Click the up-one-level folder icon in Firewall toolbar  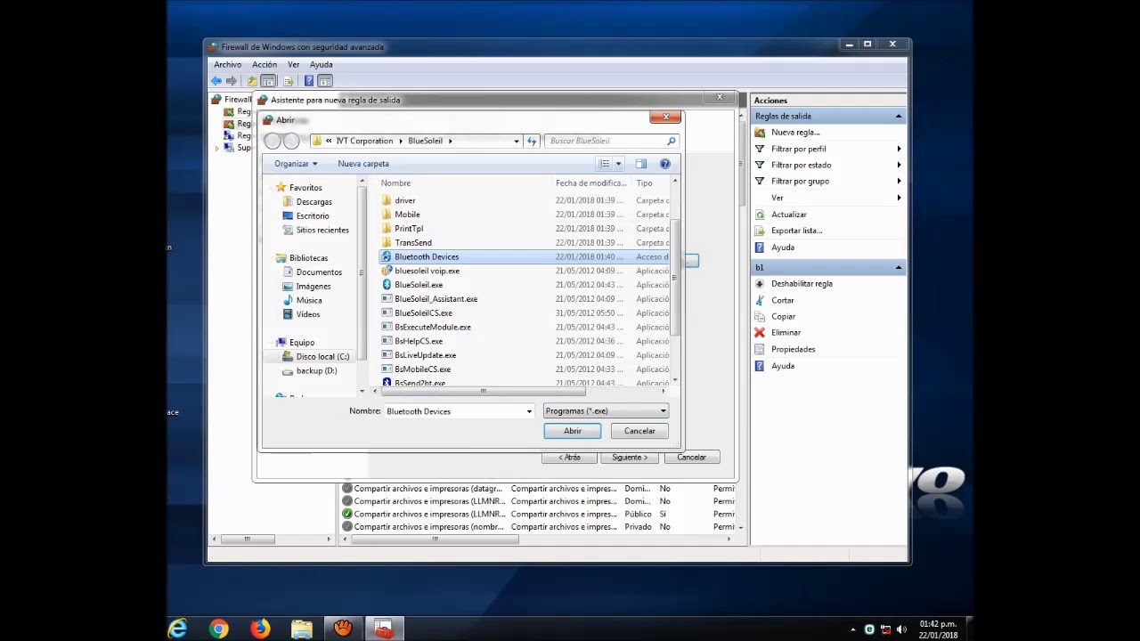[x=252, y=81]
